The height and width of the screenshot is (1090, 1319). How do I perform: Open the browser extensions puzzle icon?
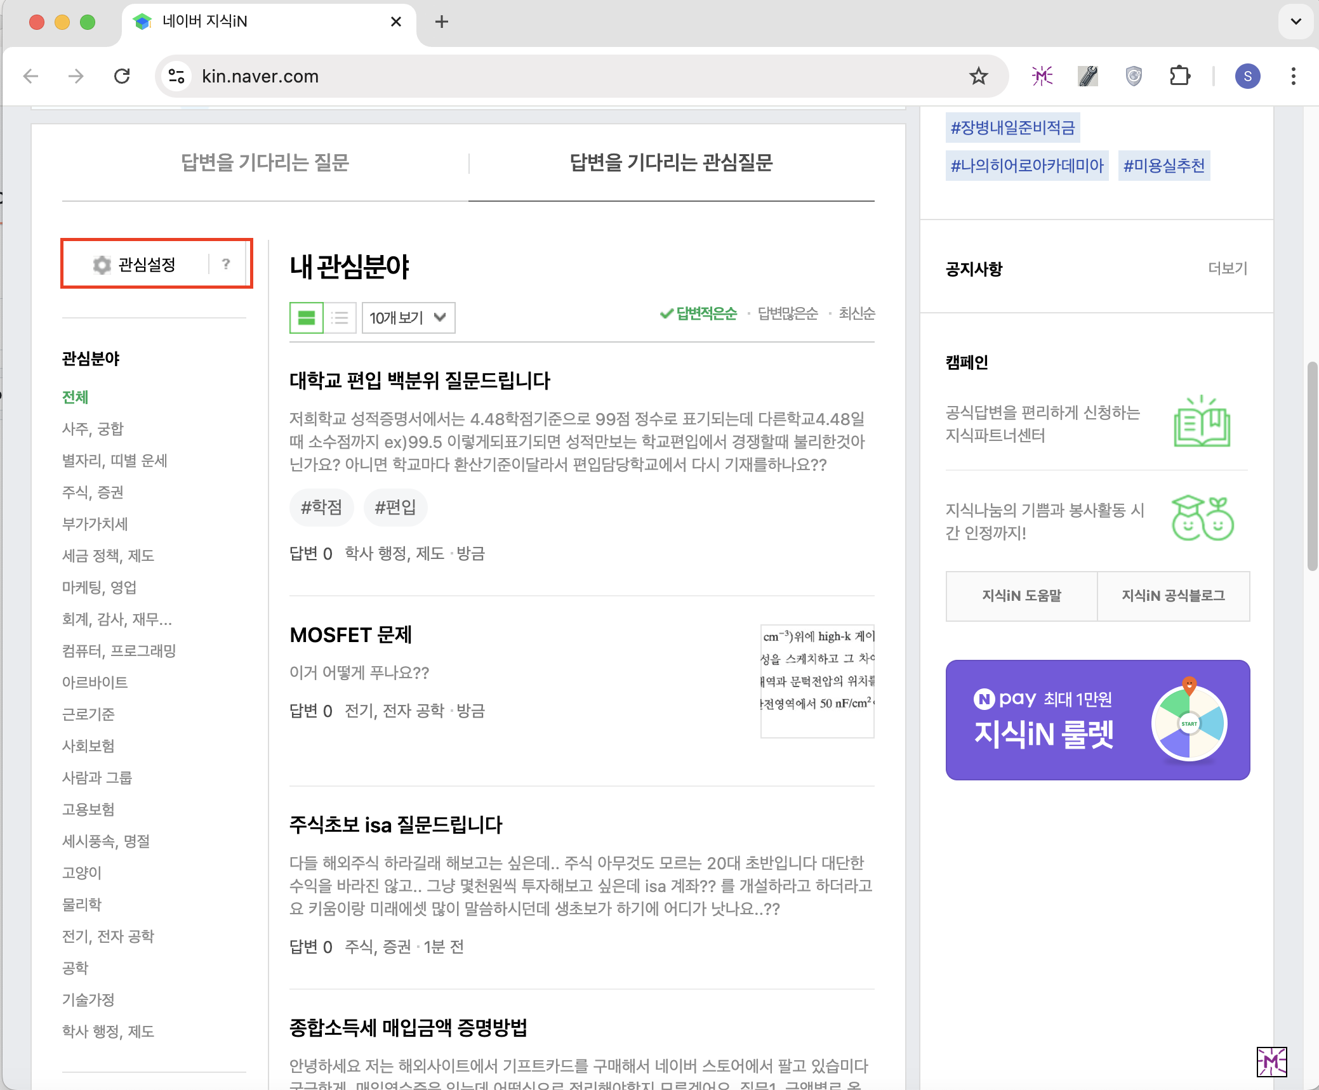1179,77
